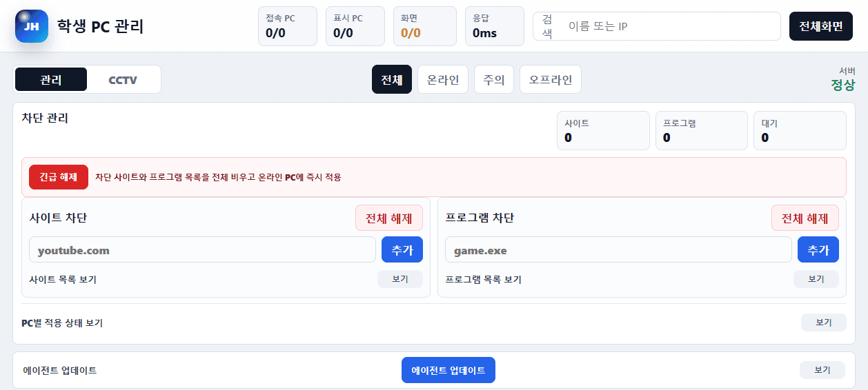Select the 전체 filter tab

392,79
